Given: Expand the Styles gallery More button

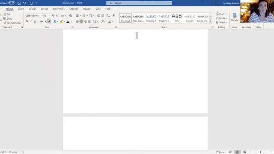Looking at the screenshot, I should (211, 22).
